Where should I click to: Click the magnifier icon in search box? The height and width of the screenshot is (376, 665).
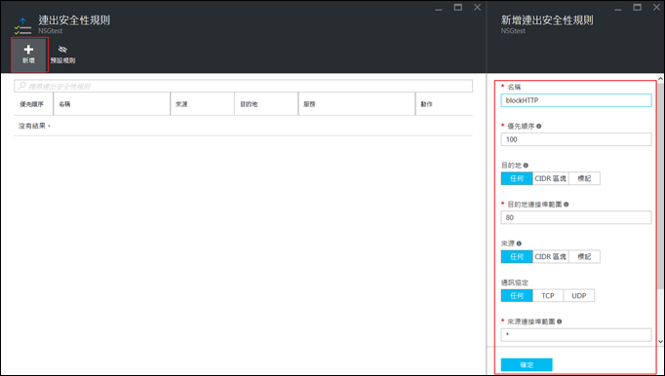click(21, 86)
